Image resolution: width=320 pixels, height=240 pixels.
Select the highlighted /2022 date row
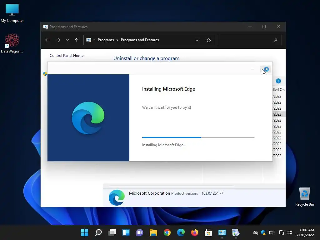pyautogui.click(x=279, y=114)
